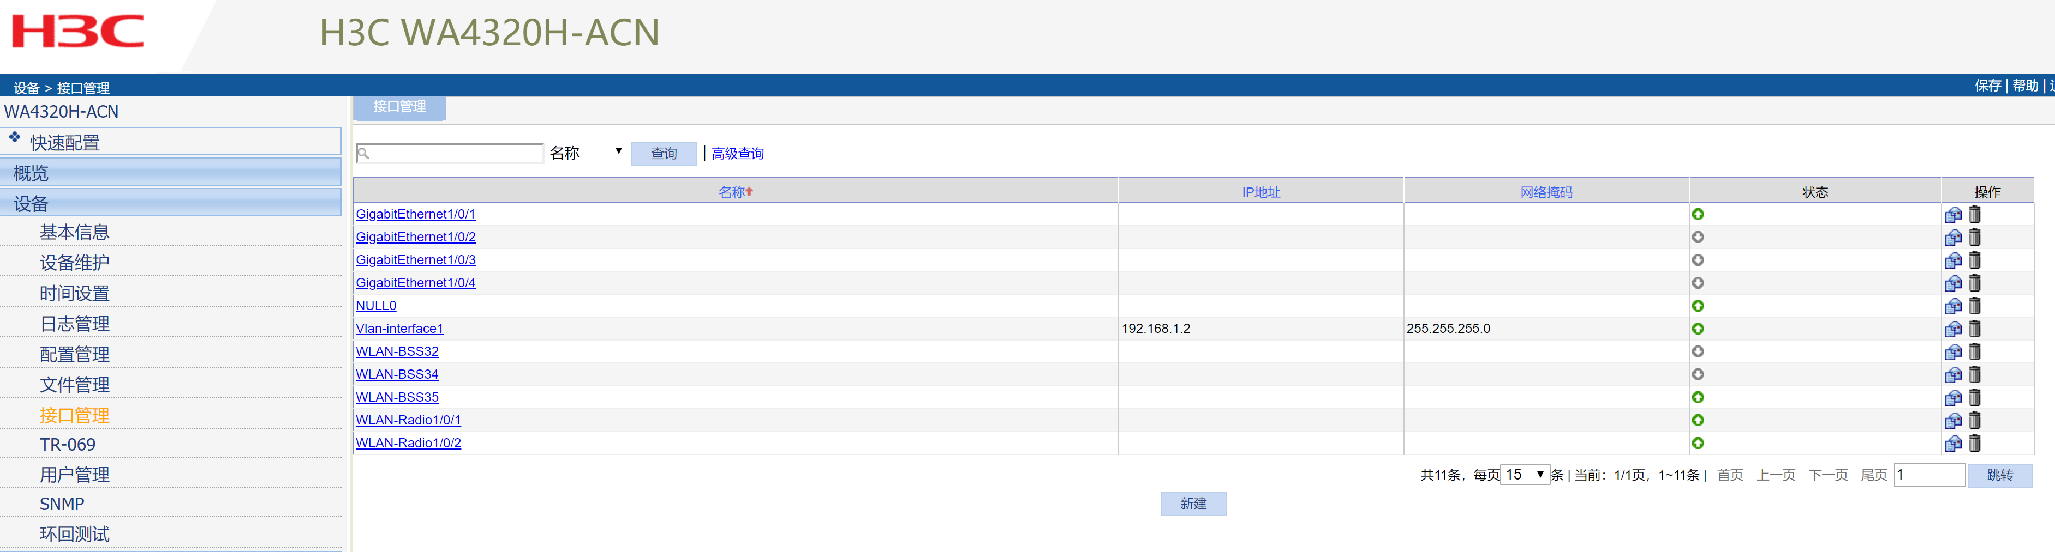This screenshot has width=2055, height=552.
Task: Click the trash icon in the GigabitEthernet1/0/4 row
Action: point(1974,283)
